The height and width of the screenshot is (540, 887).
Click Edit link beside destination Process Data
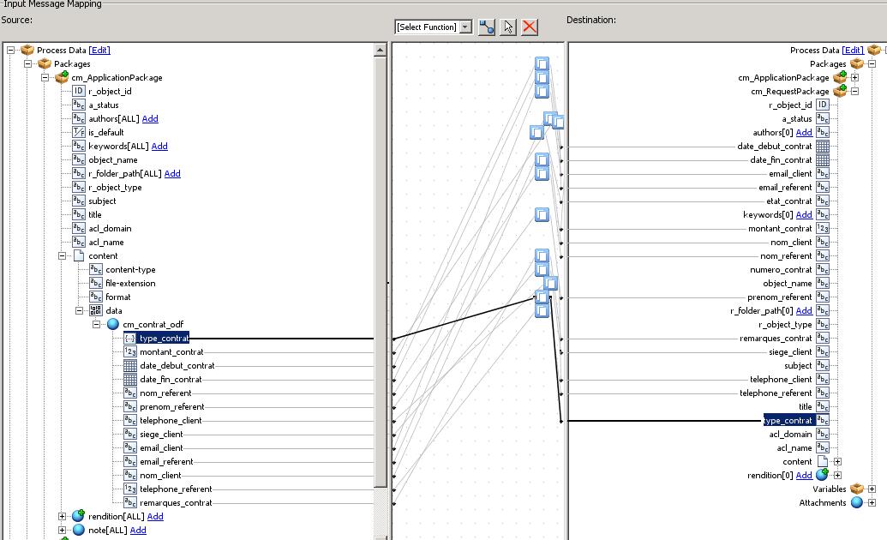coord(853,50)
